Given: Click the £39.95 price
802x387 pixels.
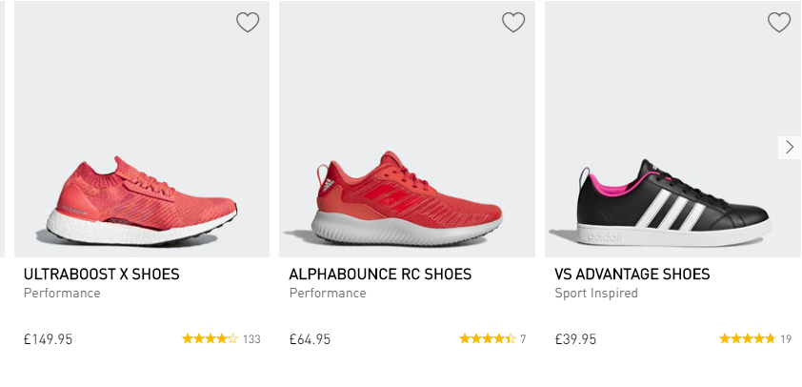Looking at the screenshot, I should (575, 339).
